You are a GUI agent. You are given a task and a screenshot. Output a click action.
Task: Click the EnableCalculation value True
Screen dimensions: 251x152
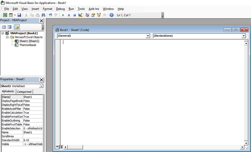(33, 113)
